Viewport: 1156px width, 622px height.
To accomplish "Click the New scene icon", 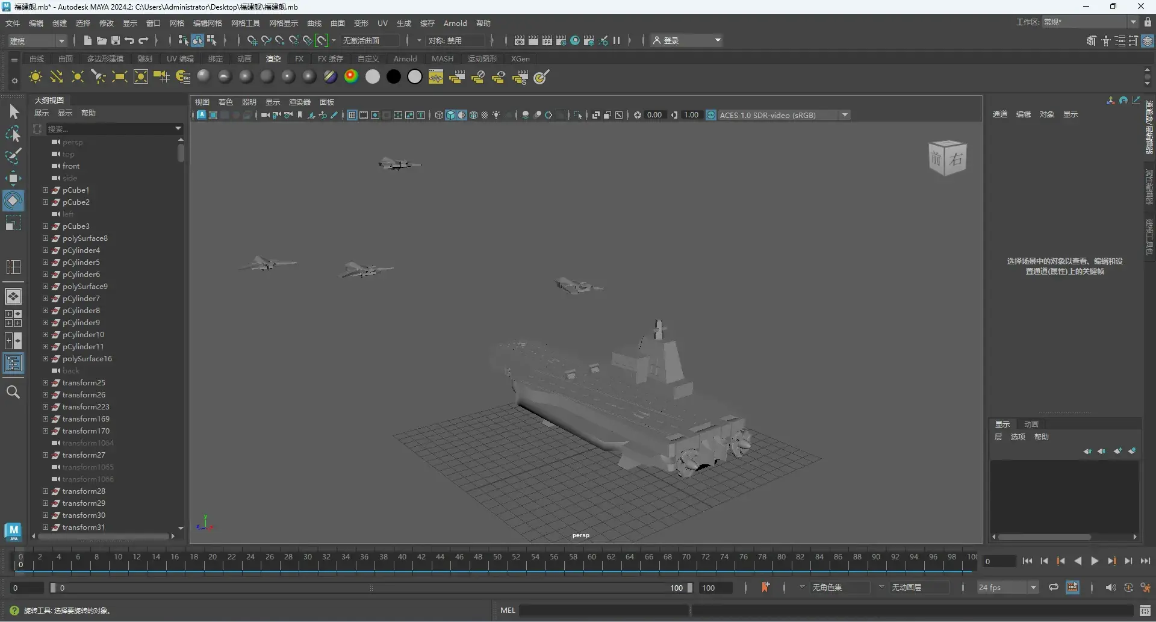I will [x=88, y=40].
